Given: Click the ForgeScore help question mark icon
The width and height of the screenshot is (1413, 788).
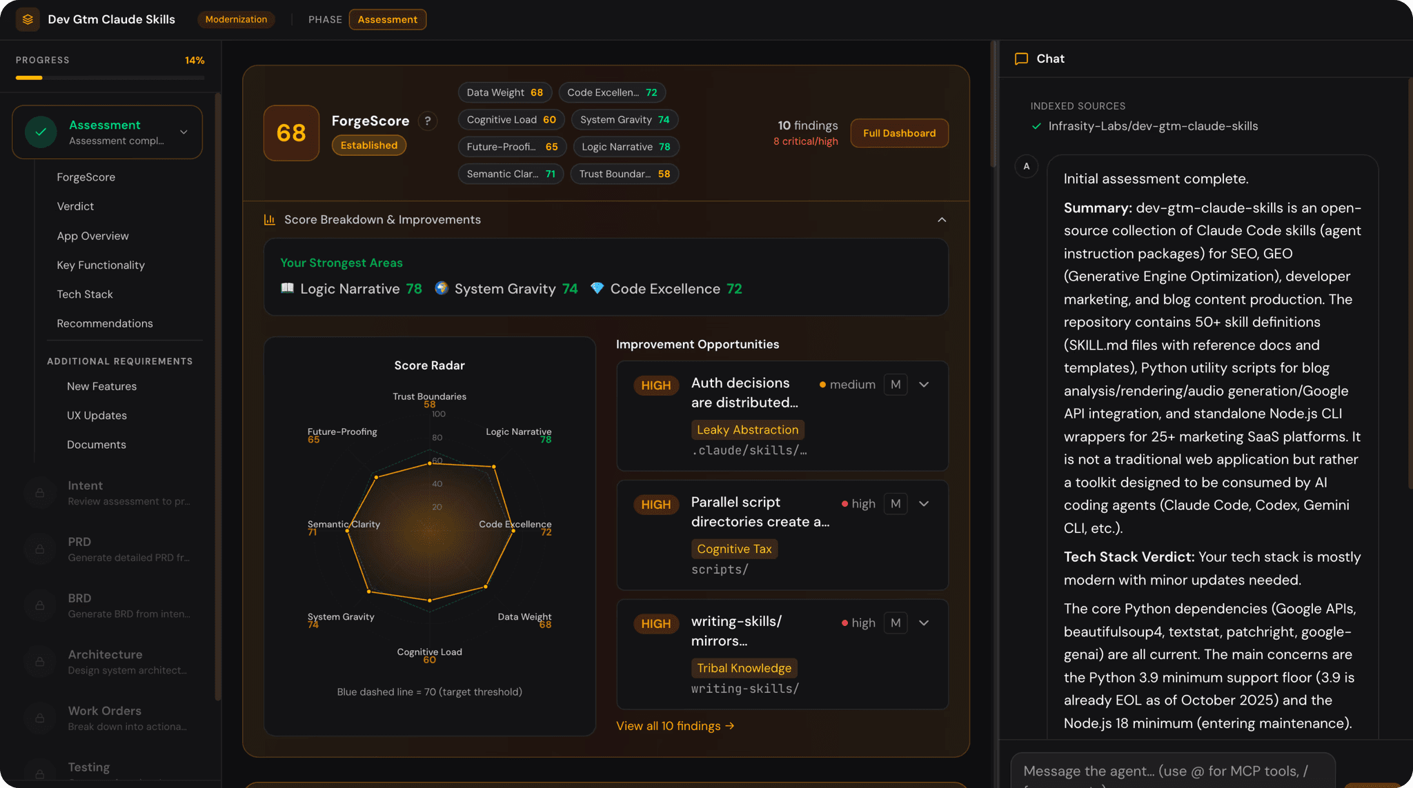Looking at the screenshot, I should [428, 121].
